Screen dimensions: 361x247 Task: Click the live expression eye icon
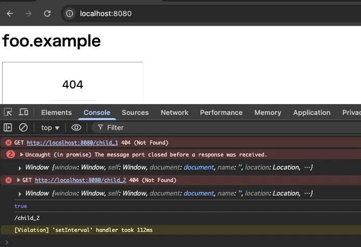pyautogui.click(x=76, y=127)
